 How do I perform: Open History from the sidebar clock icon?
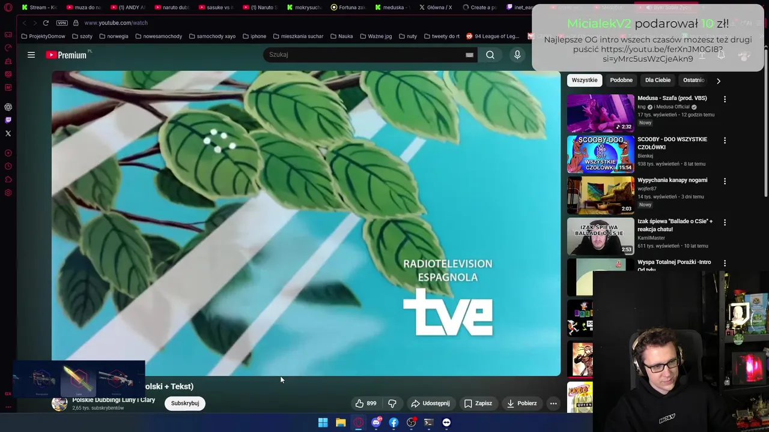point(8,166)
